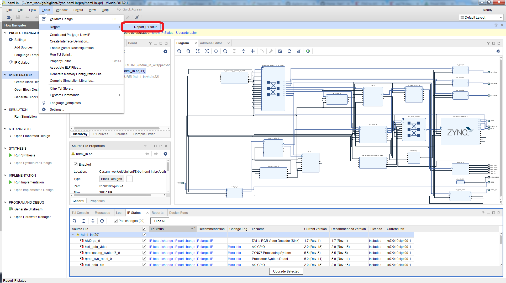The image size is (506, 283).
Task: Toggle the checkbox for /dvi2rgb_0 row
Action: coord(144,241)
